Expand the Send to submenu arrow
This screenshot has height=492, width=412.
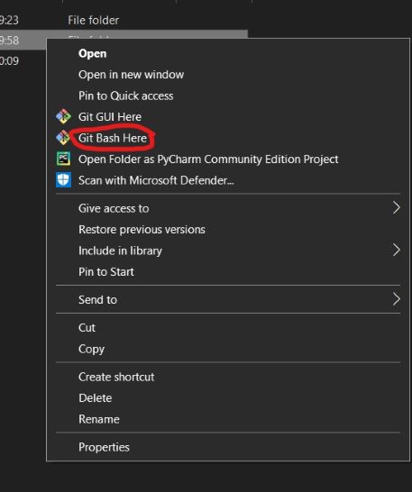point(397,299)
